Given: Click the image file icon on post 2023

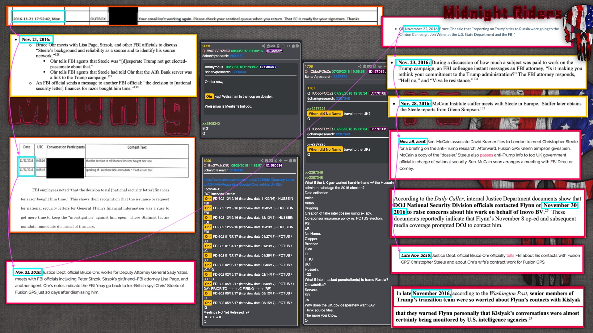Looking at the screenshot, I should 278,46.
